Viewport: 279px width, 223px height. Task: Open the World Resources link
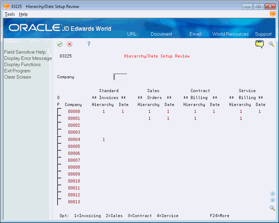(230, 34)
